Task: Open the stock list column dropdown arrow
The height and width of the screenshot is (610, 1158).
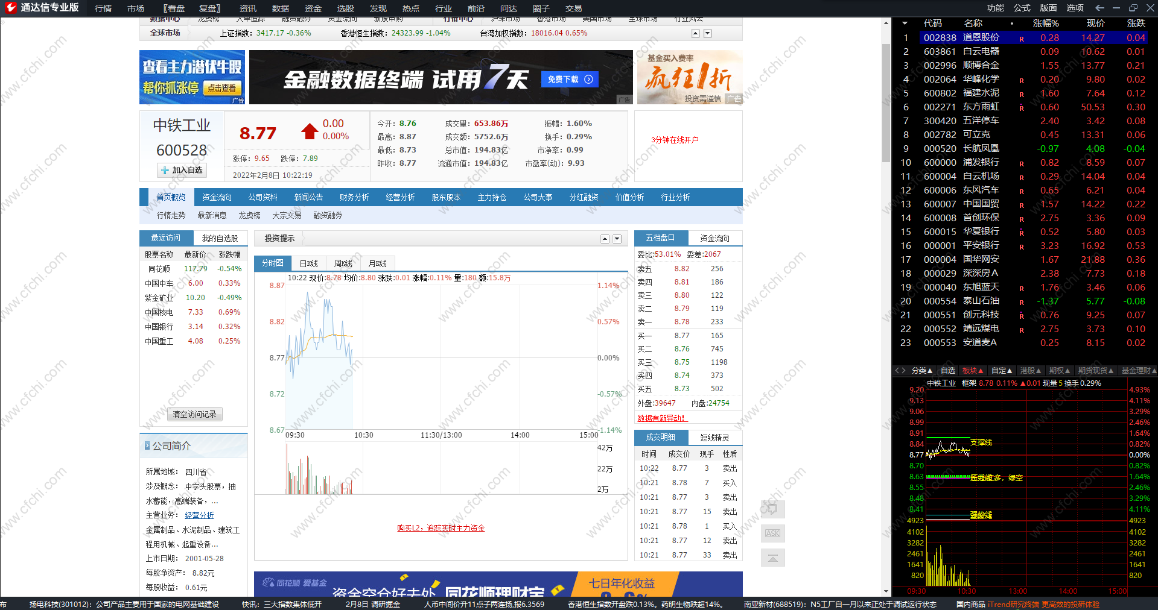Action: coord(905,24)
